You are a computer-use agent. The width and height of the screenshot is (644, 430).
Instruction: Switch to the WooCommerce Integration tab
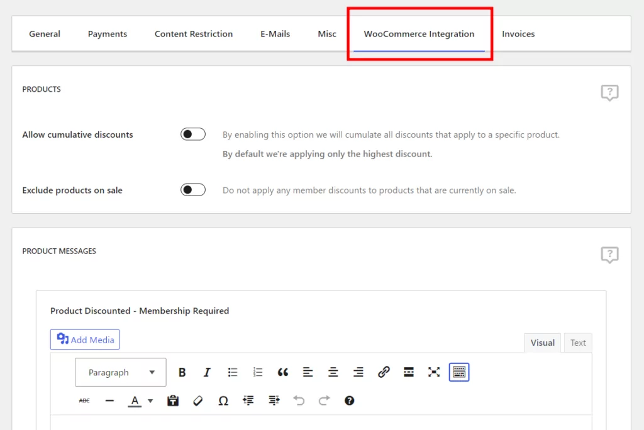point(419,34)
